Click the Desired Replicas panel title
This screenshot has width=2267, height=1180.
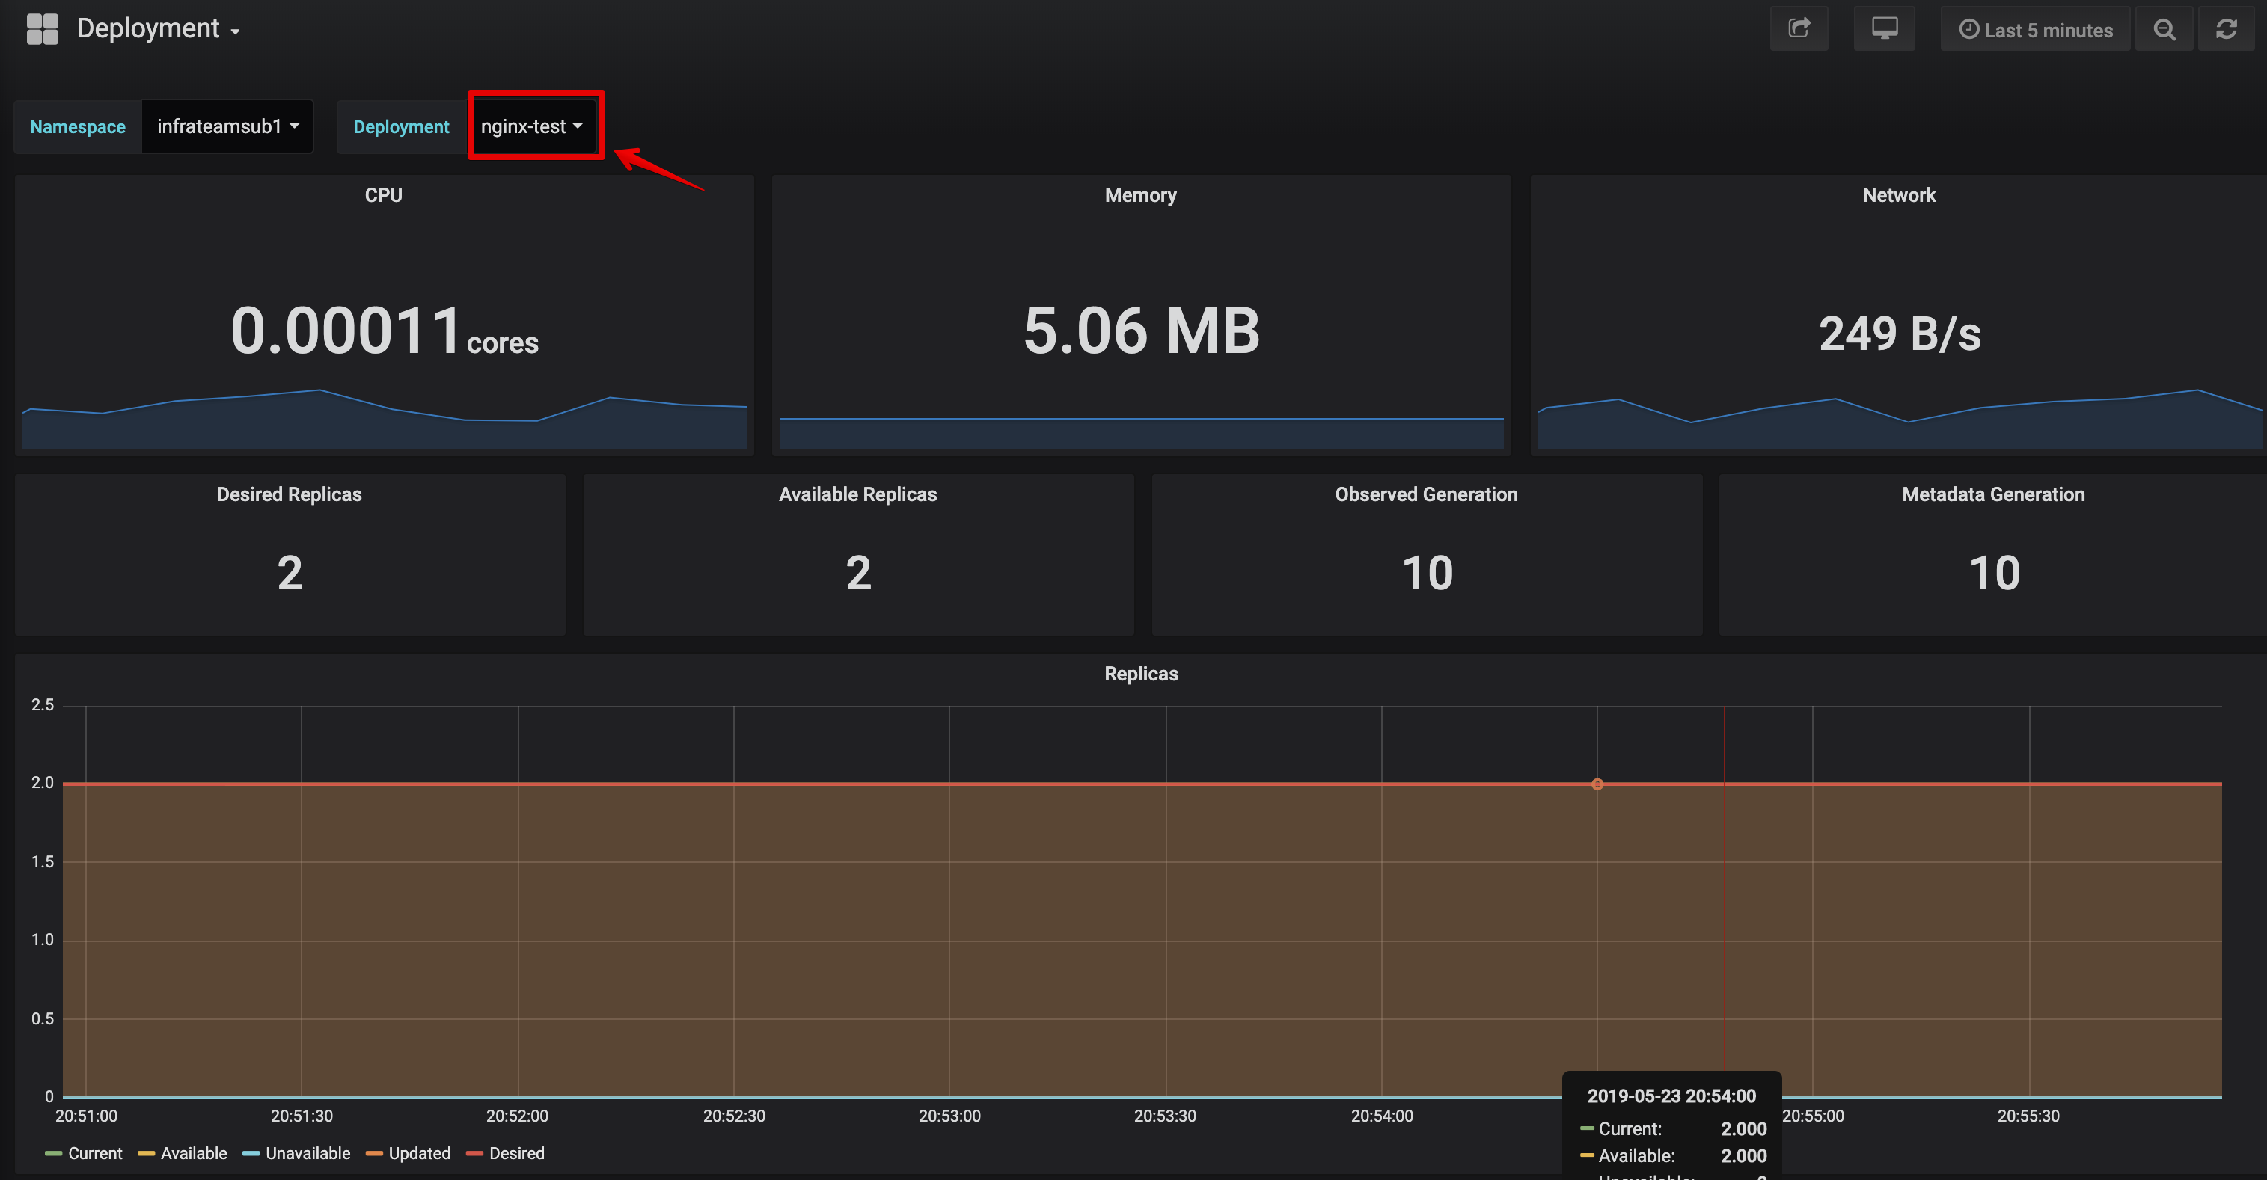click(289, 494)
